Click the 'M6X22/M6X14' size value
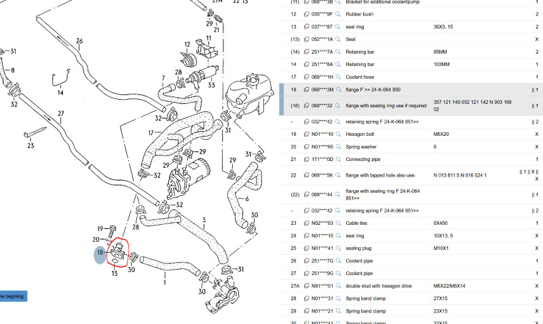The height and width of the screenshot is (324, 543). (449, 286)
